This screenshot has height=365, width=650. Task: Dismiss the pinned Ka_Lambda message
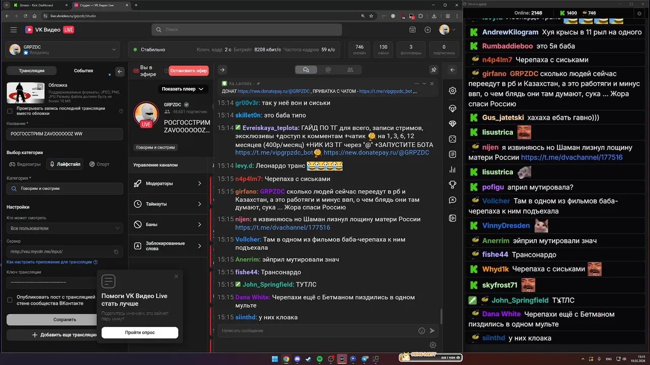pos(432,84)
